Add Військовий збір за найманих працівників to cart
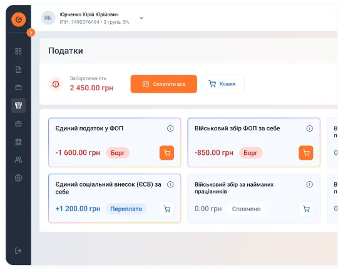Viewport: 338px width, 272px height. point(306,209)
